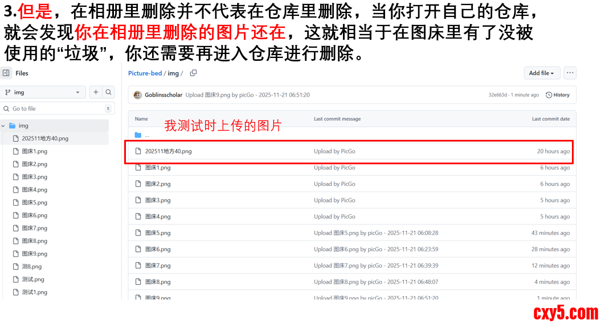Click '4 minutes ago' commit date
Screen dimensions: 601x324
coord(552,282)
